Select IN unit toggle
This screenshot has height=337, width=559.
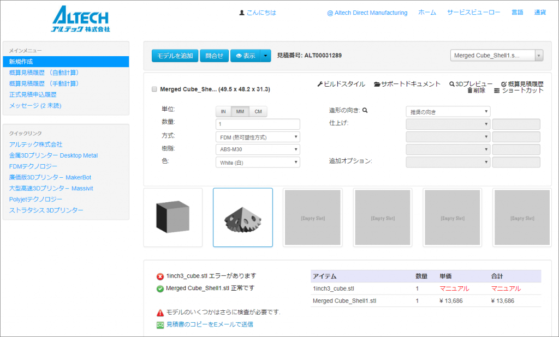click(x=223, y=112)
